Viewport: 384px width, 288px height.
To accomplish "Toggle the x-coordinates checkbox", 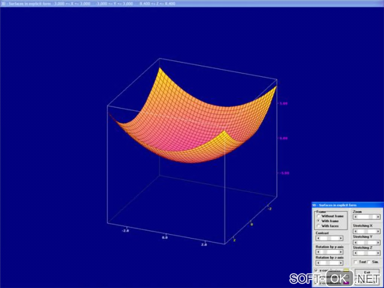I will tap(316, 270).
